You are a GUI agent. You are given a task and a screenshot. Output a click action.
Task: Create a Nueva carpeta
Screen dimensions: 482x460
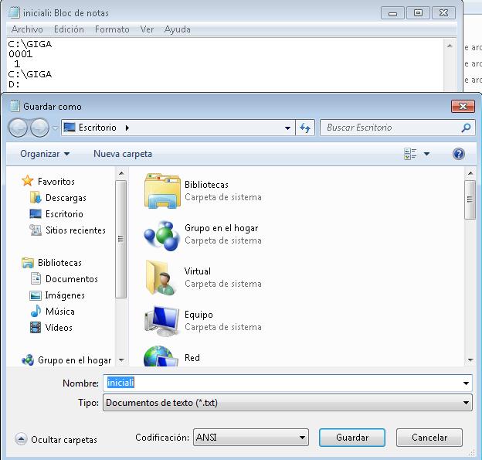coord(123,154)
